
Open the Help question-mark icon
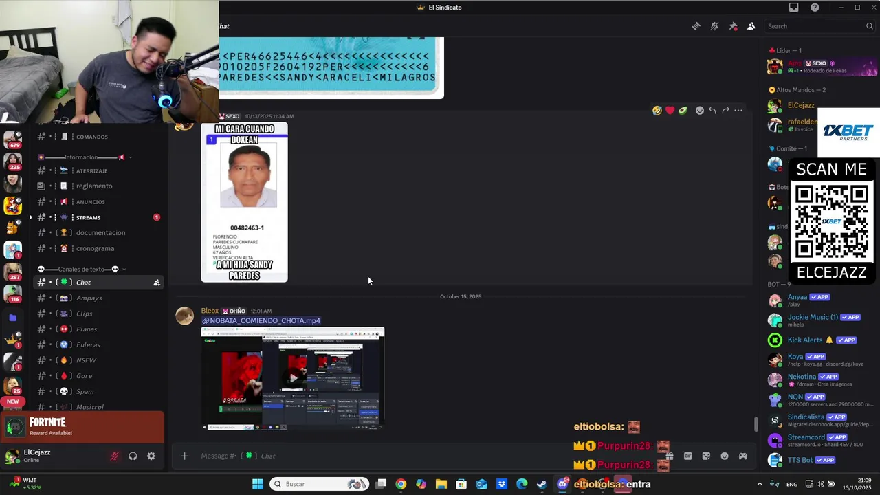(x=815, y=8)
